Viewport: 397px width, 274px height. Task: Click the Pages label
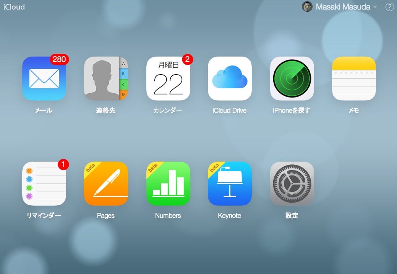click(x=106, y=216)
